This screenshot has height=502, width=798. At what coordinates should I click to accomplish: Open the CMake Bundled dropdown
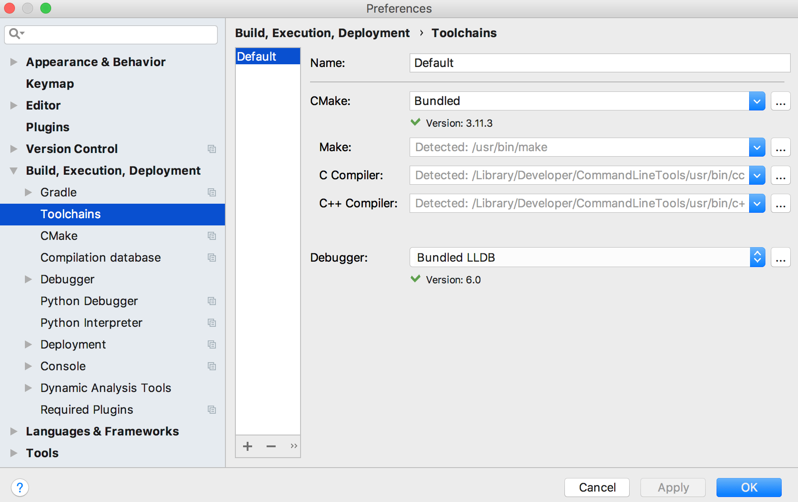[x=757, y=101]
